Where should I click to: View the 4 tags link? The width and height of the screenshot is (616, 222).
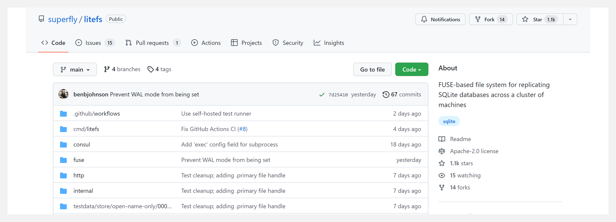[x=159, y=69]
